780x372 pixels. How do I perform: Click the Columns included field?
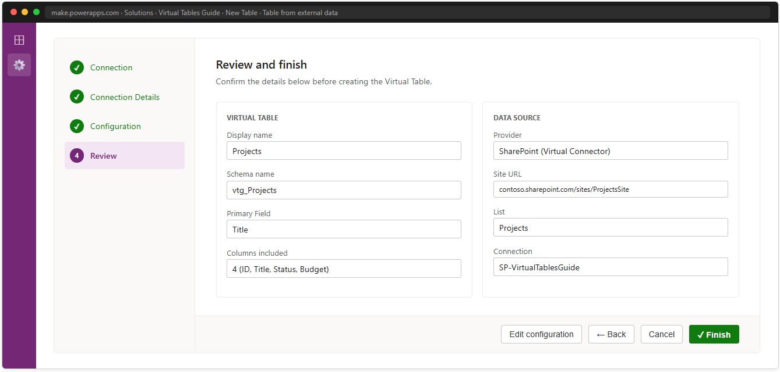[x=344, y=269]
